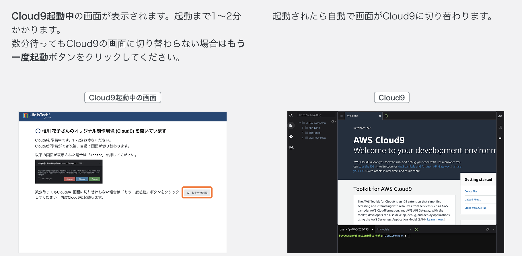Viewport: 522px width, 256px height.
Task: Click the green Review button
Action: click(x=95, y=179)
